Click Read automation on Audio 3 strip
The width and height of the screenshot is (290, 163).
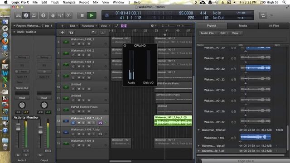[22, 98]
